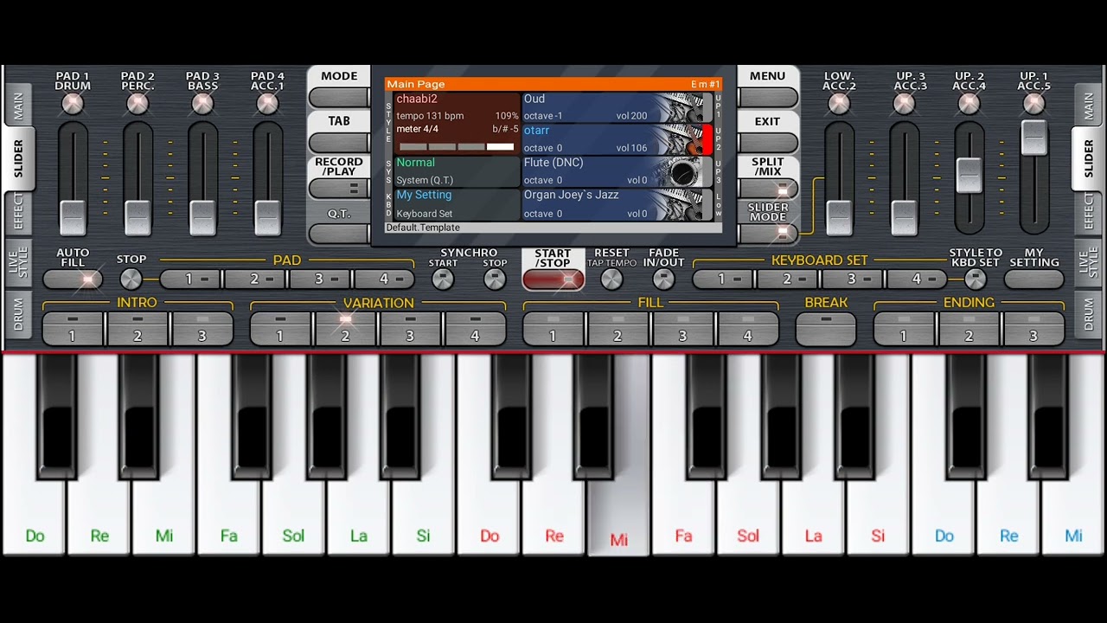Viewport: 1107px width, 623px height.
Task: Toggle AUTO FILL button
Action: click(73, 279)
